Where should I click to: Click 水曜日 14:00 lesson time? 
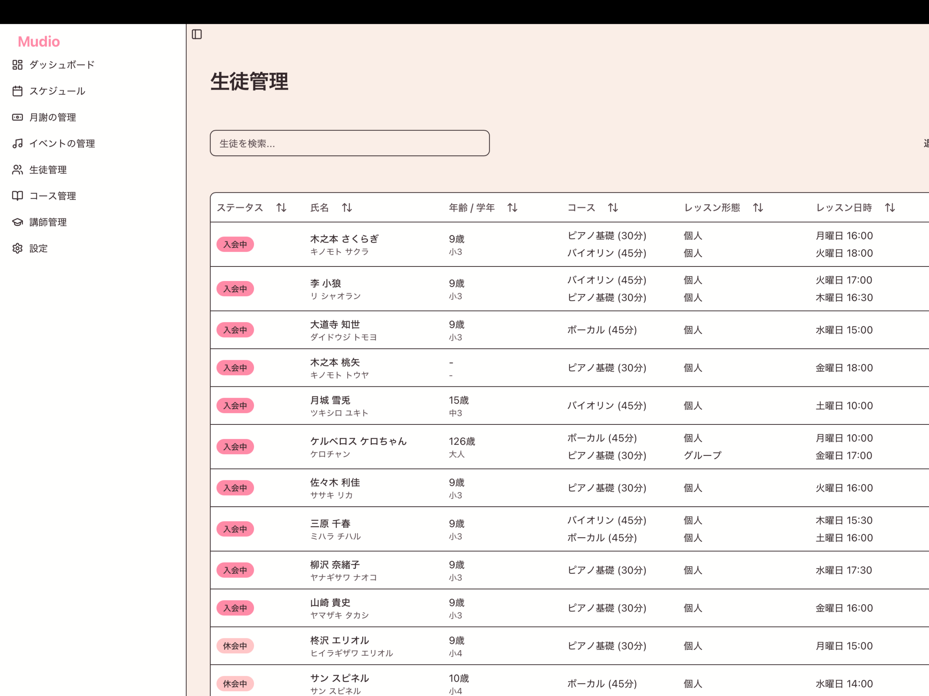[x=844, y=683]
